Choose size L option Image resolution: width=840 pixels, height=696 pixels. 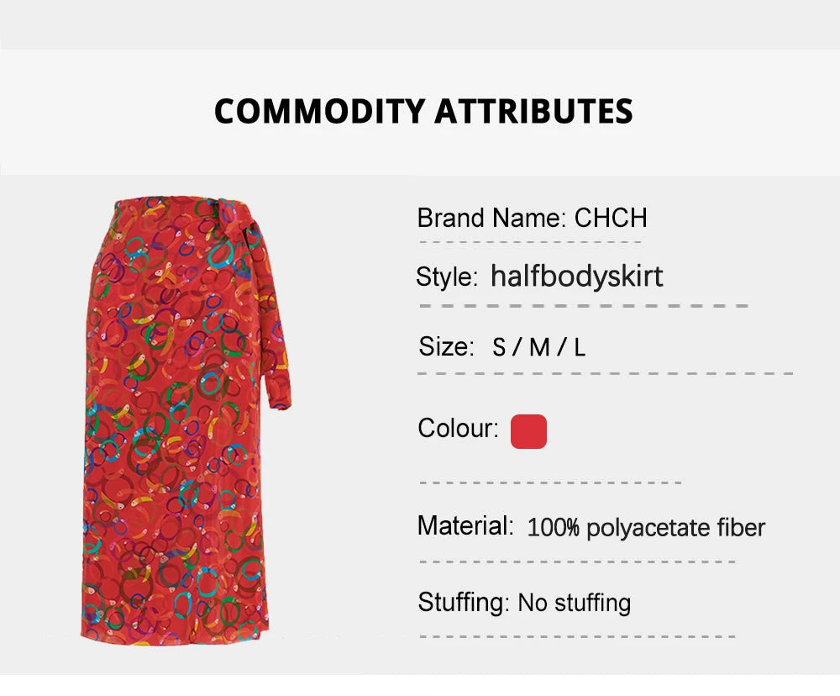tap(580, 347)
